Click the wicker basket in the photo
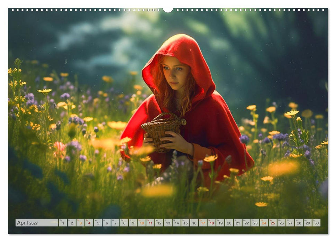The image size is (336, 242). pyautogui.click(x=163, y=132)
